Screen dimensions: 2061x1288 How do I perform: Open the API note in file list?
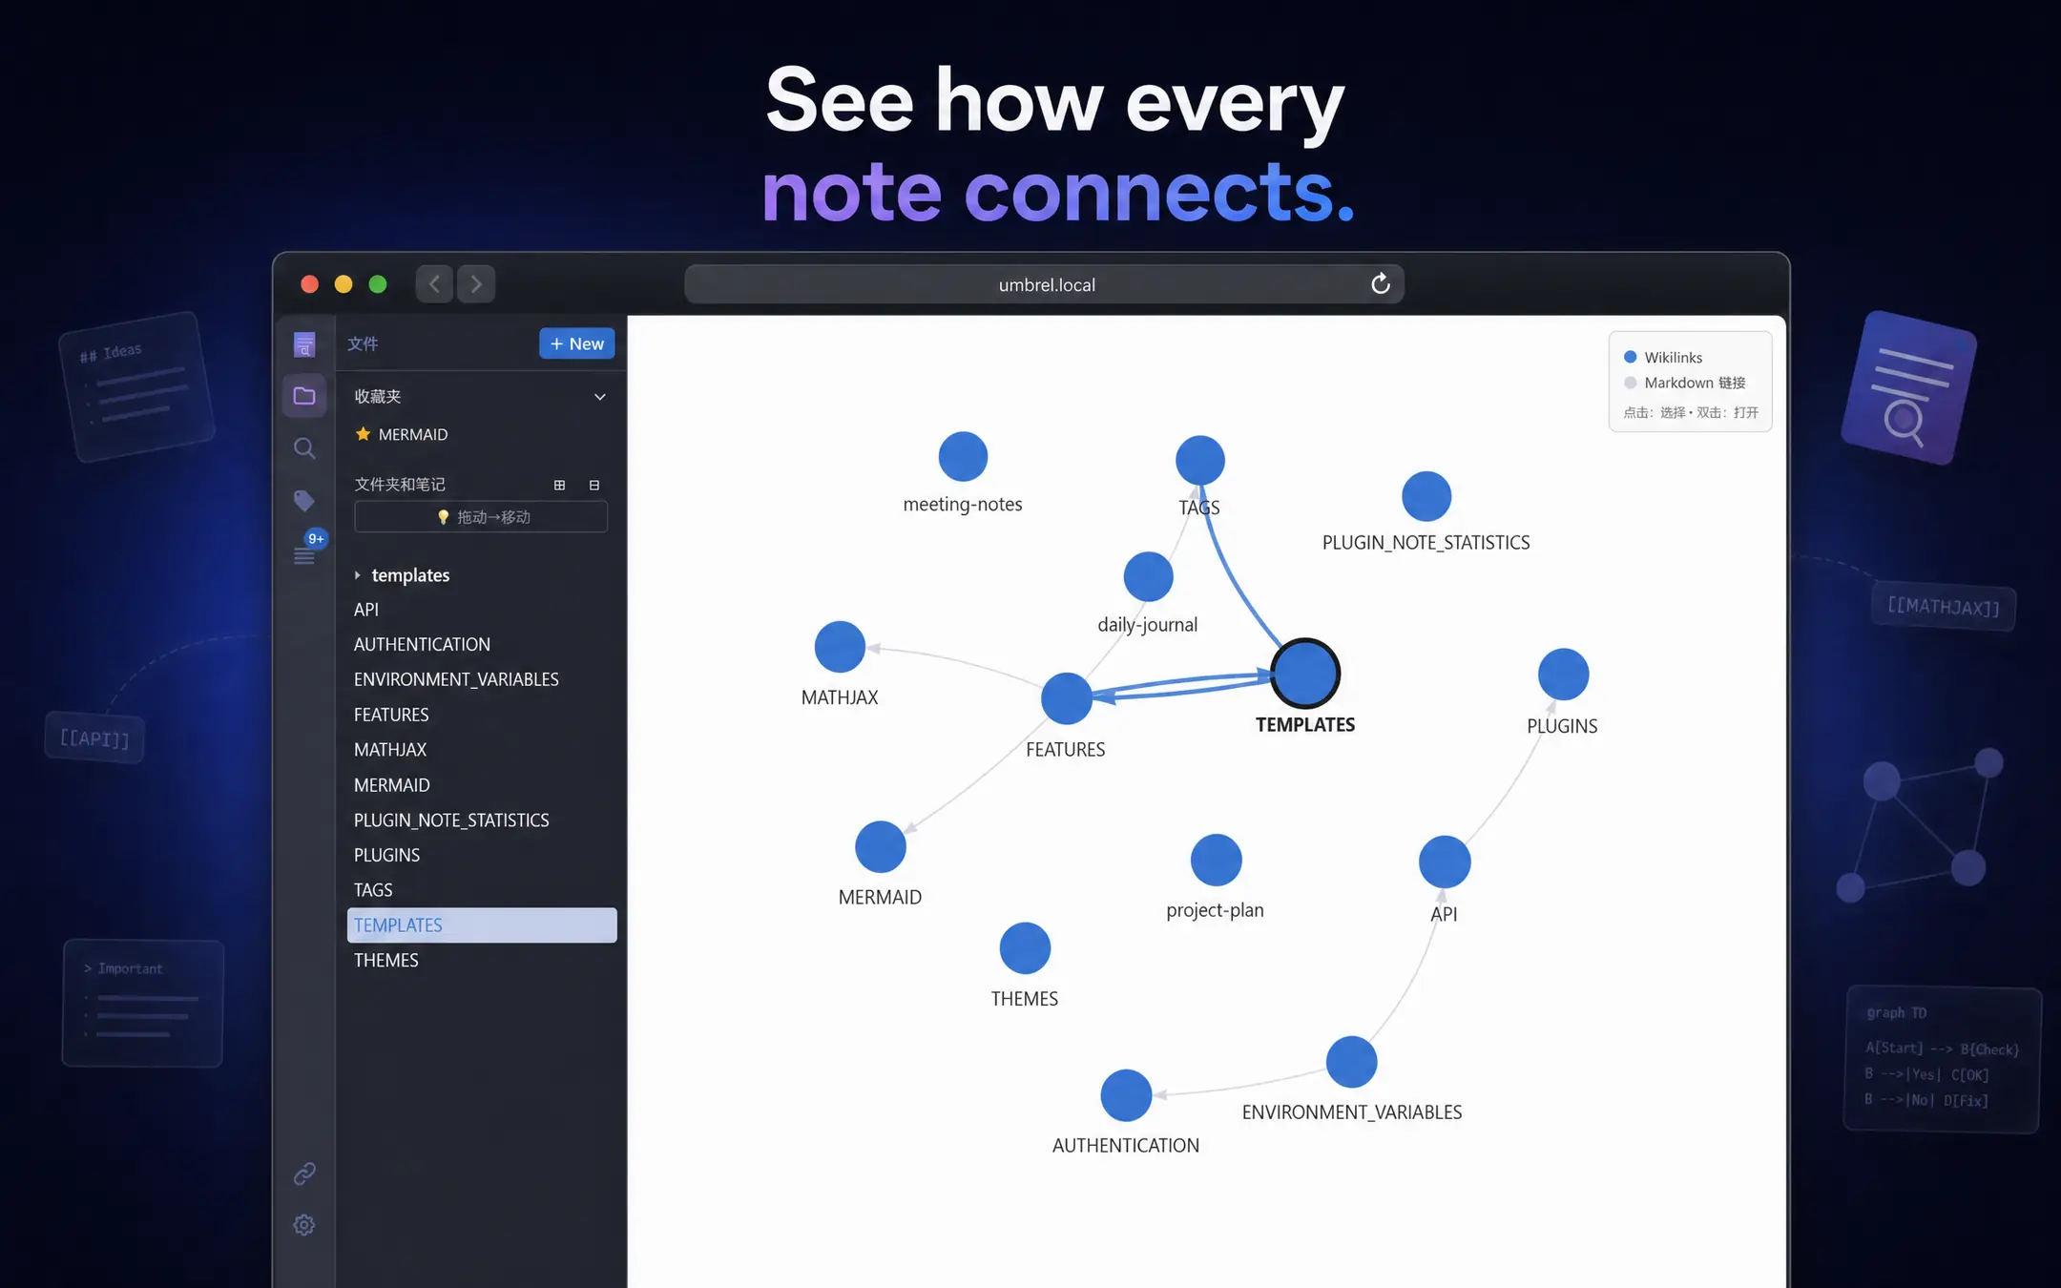click(x=366, y=610)
